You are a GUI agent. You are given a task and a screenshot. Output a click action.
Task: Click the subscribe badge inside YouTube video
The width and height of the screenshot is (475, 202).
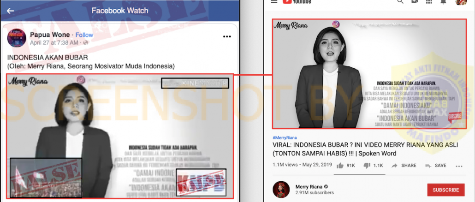click(x=455, y=118)
